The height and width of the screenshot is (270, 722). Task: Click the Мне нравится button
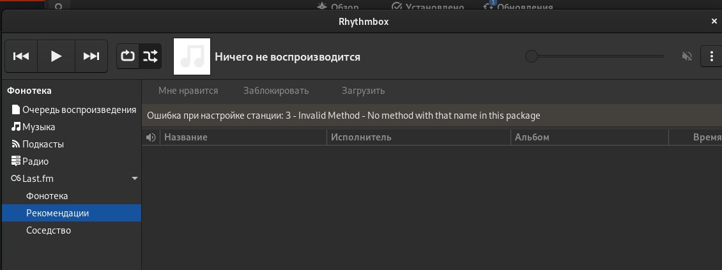pos(188,91)
